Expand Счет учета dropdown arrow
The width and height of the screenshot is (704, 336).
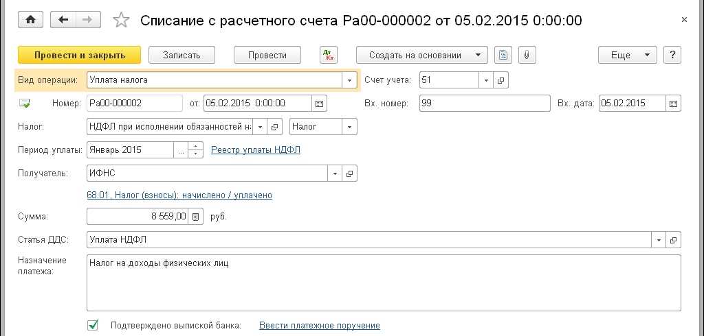point(486,80)
